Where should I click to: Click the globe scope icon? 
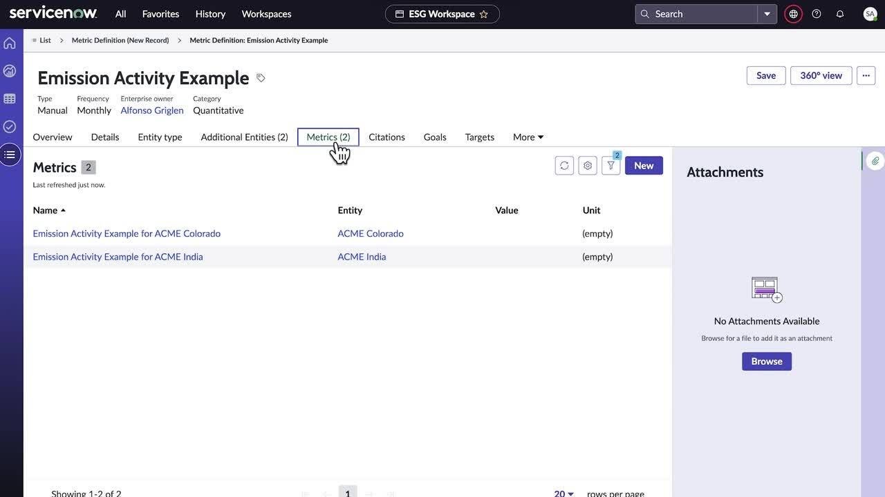(x=793, y=14)
